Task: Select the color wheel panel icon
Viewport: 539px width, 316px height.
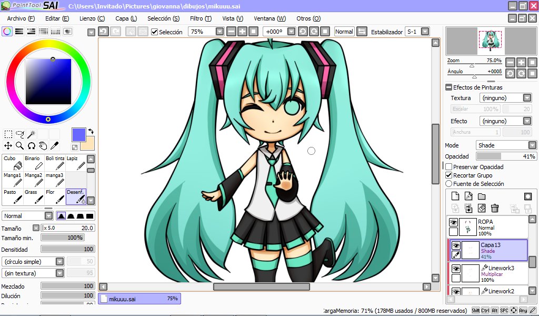Action: (7, 32)
